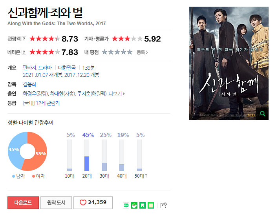Click the red 다운로드 button
278x218 pixels.
(23, 203)
